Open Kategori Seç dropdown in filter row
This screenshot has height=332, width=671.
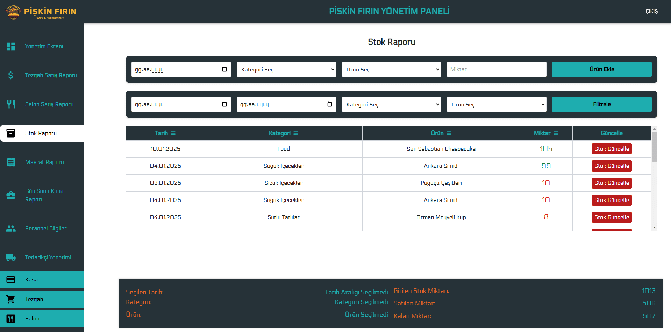(391, 104)
